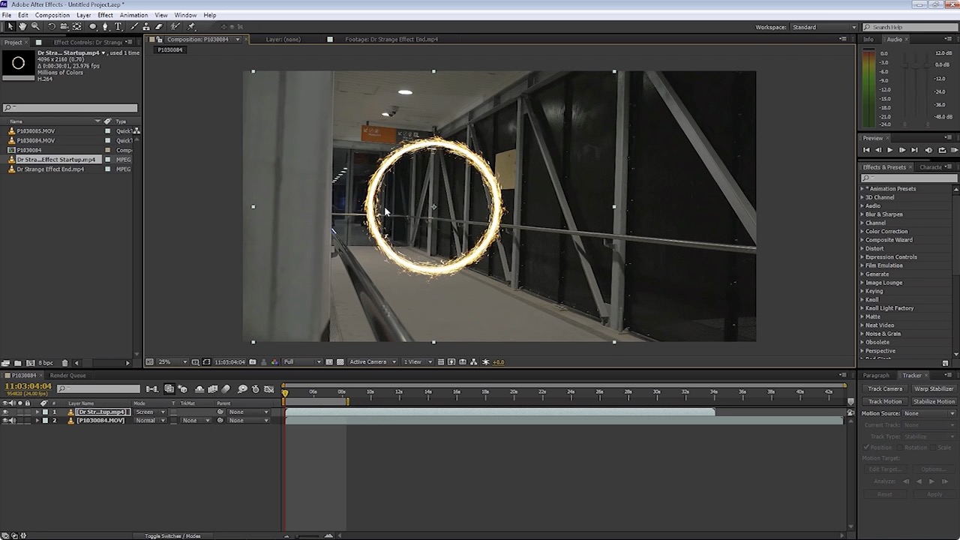Click the Track Camera button

pos(885,389)
